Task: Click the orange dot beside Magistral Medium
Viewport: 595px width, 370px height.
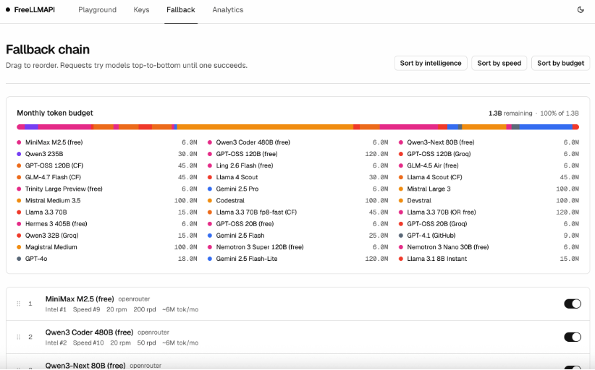Action: (19, 247)
